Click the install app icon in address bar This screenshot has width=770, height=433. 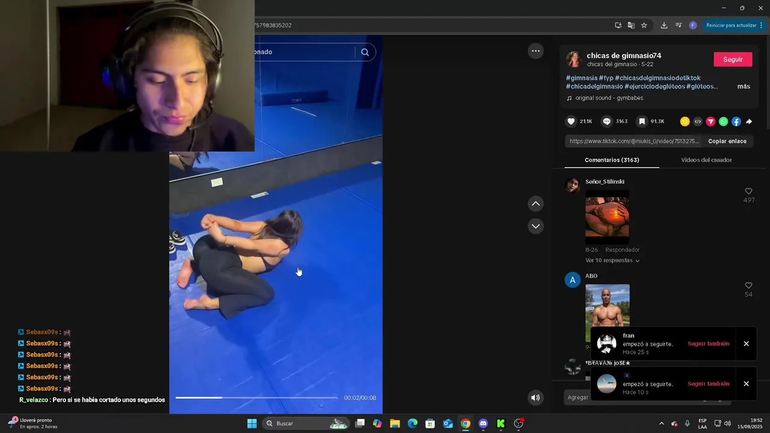pyautogui.click(x=618, y=25)
